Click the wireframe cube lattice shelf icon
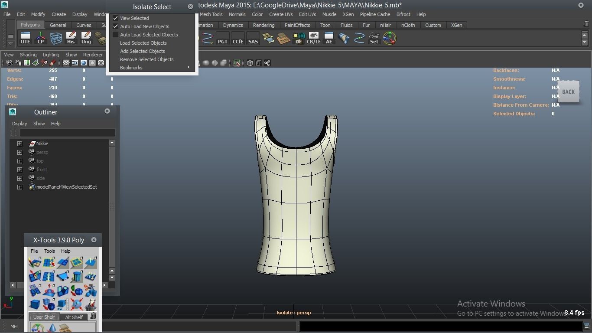592x333 pixels. 56,38
